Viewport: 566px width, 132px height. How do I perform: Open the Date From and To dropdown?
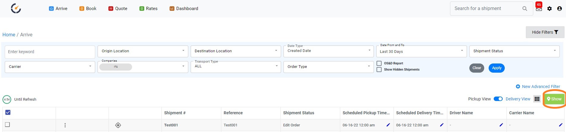tap(421, 51)
